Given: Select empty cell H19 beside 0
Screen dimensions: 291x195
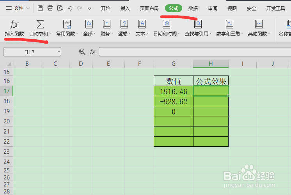Looking at the screenshot, I should 211,111.
